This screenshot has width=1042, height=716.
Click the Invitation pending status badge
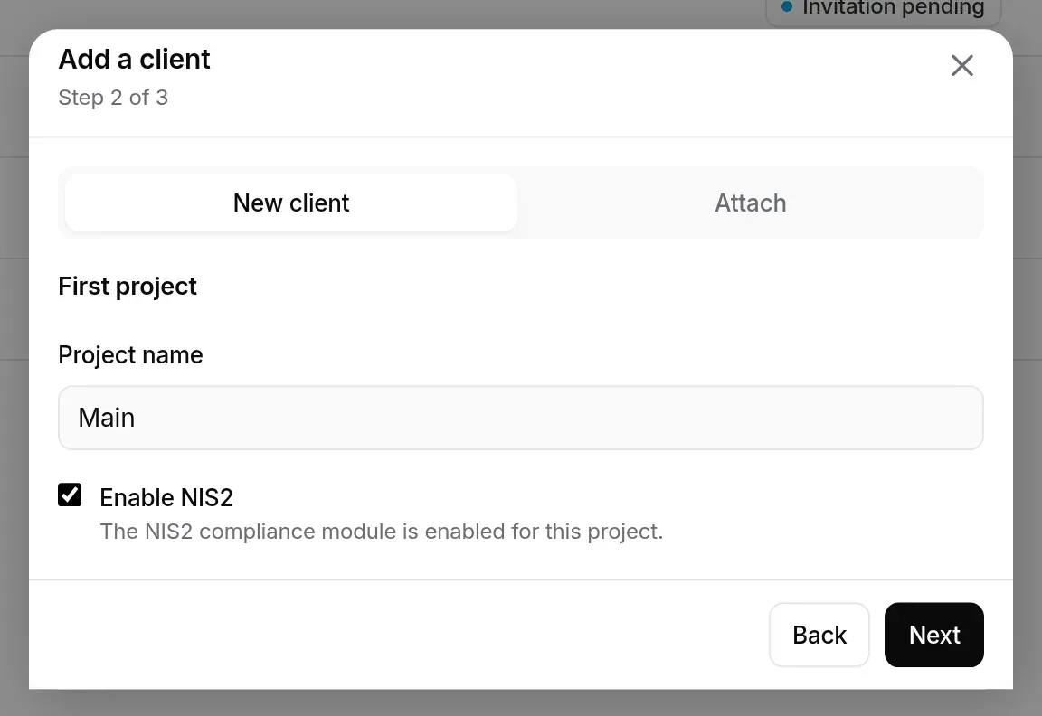[x=883, y=9]
